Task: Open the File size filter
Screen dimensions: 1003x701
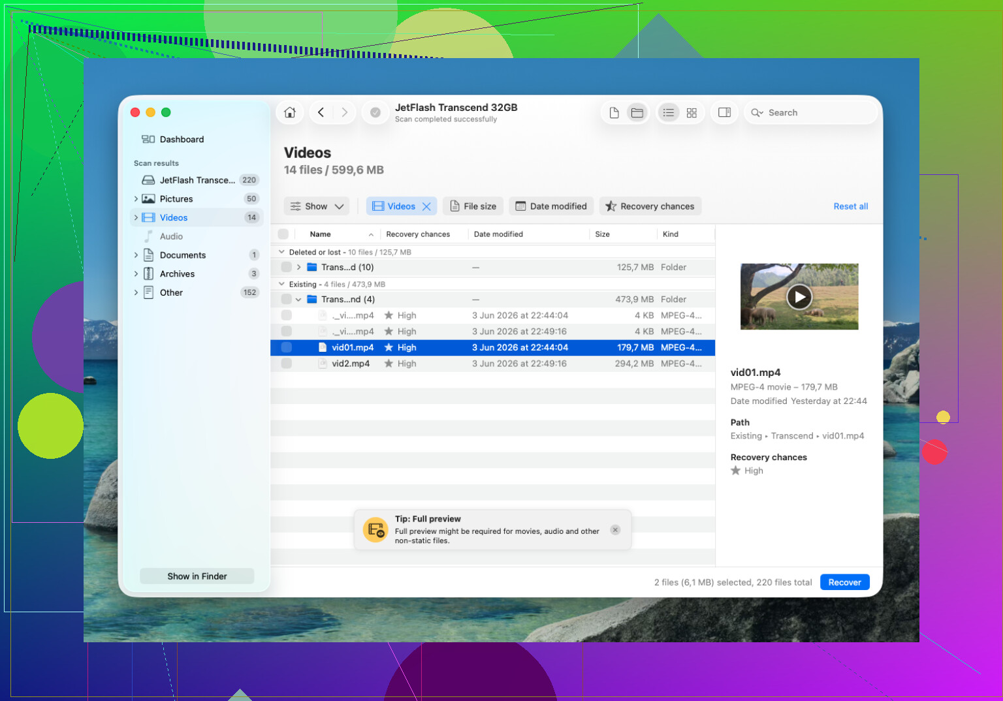Action: tap(473, 206)
